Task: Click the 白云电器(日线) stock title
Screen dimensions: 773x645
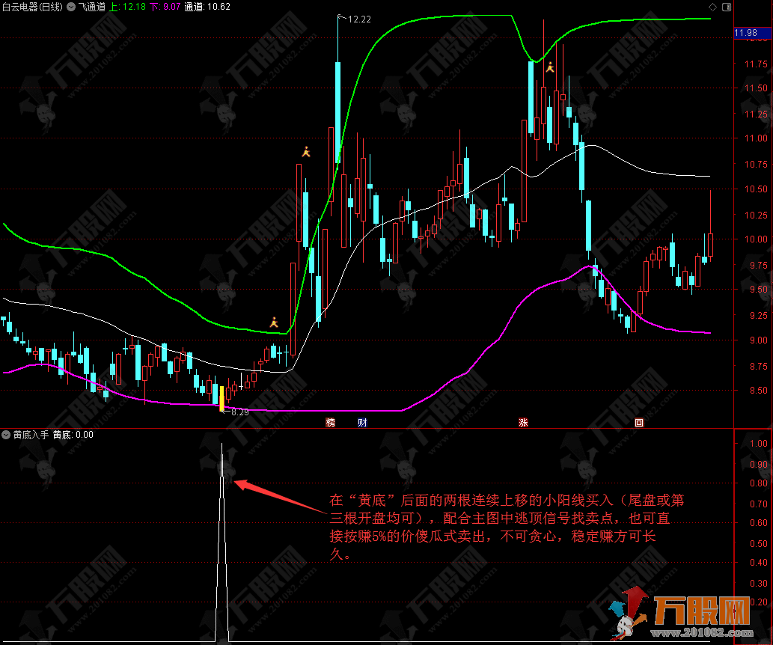Action: (x=32, y=7)
